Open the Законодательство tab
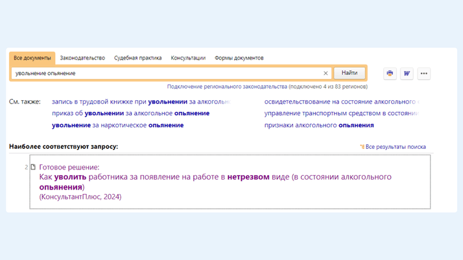Viewport: 463px width, 260px height. [x=82, y=58]
